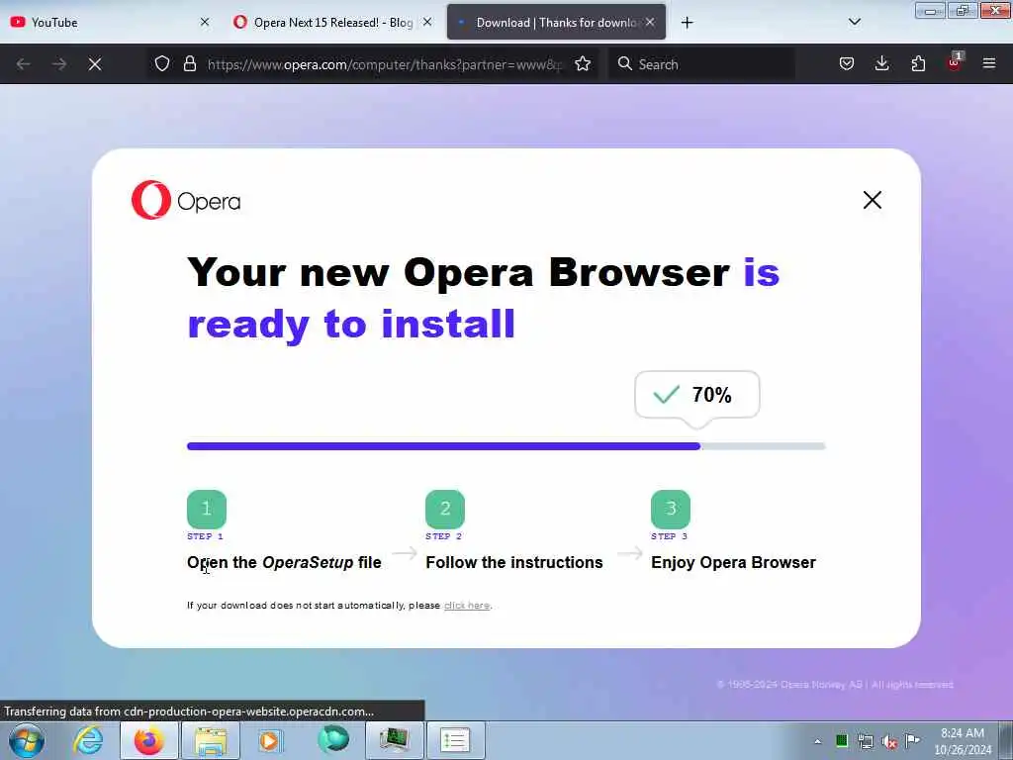Click the 70% progress badge
Screen dimensions: 1013x760
click(697, 395)
